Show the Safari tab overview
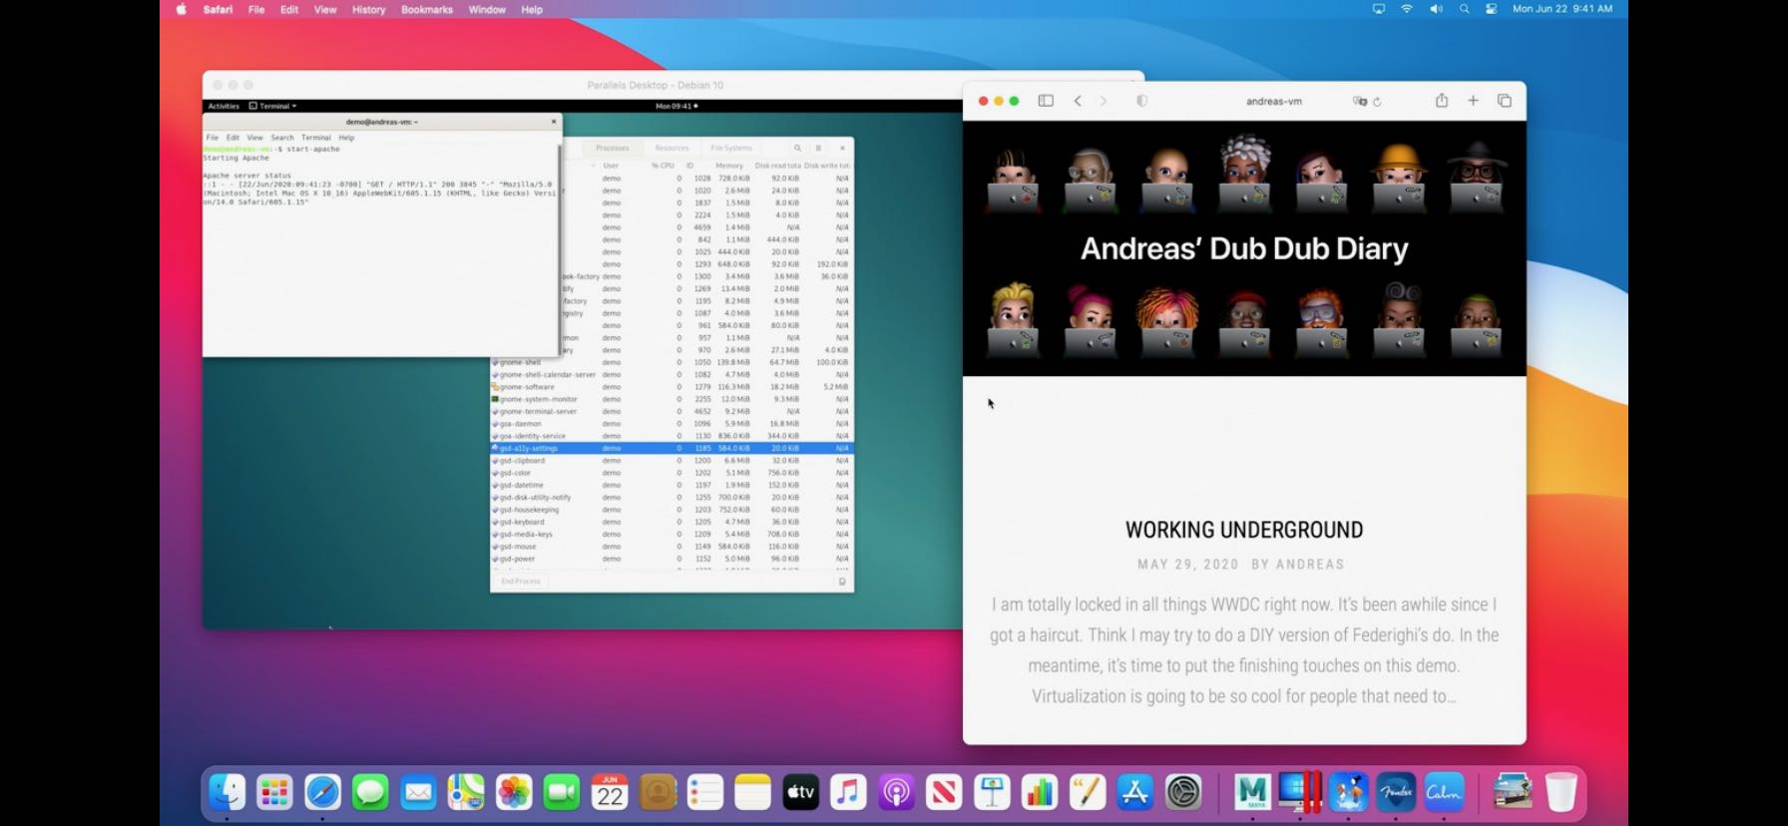The image size is (1788, 826). pos(1505,101)
